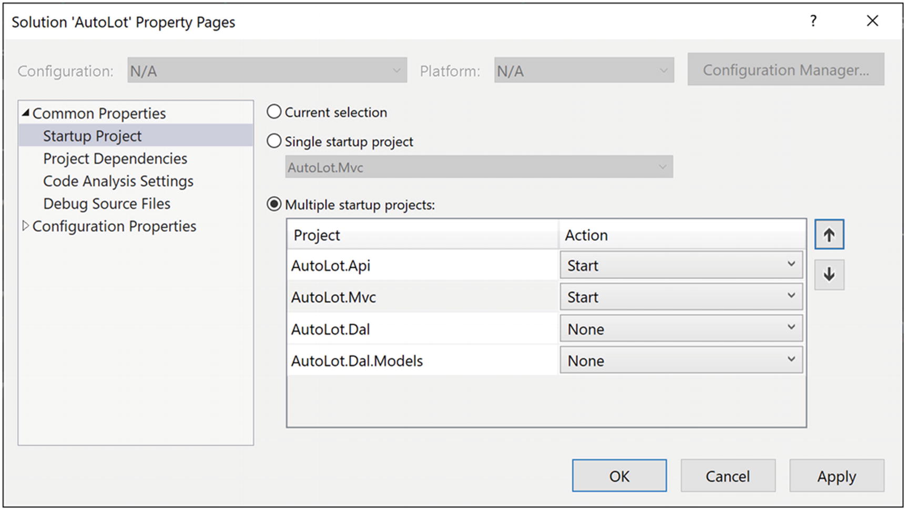Open Code Analysis Settings page
907x511 pixels.
pos(118,181)
